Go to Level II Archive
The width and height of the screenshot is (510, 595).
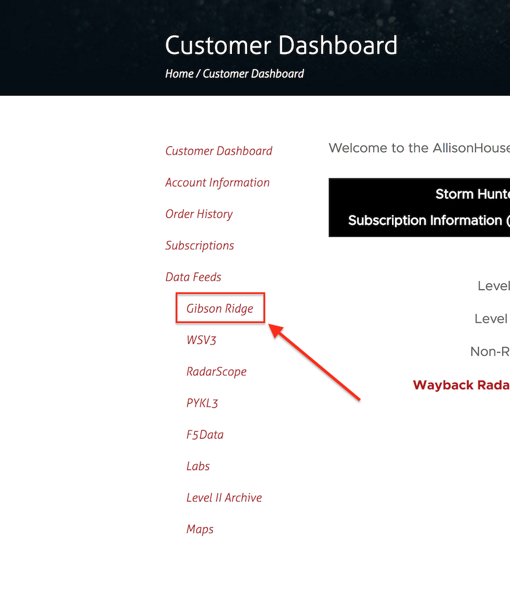pos(224,497)
